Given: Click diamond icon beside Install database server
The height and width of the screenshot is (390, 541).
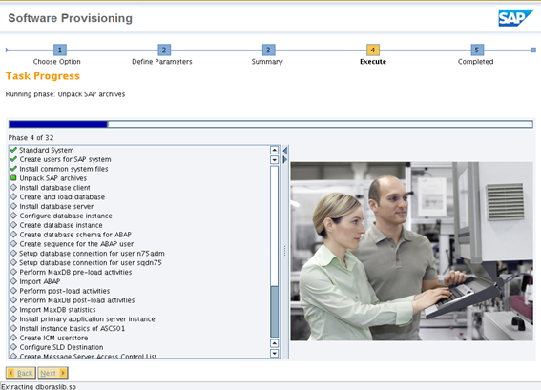Looking at the screenshot, I should pyautogui.click(x=13, y=206).
